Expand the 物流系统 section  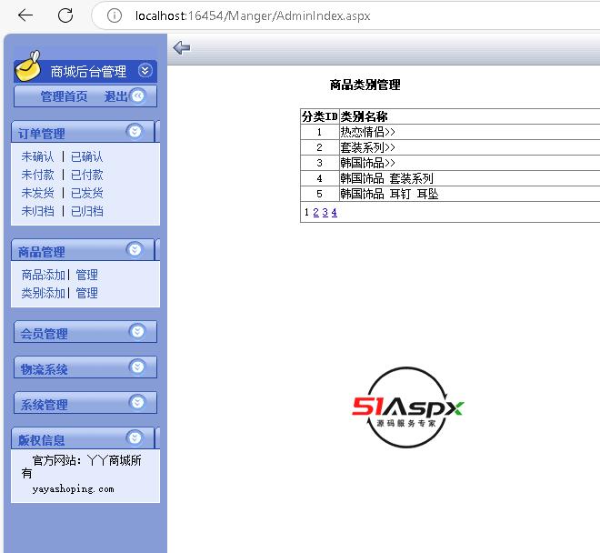(x=137, y=367)
